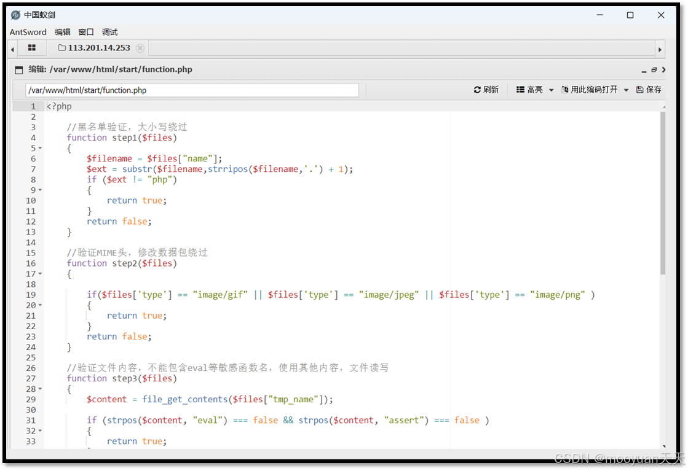Expand the 高亮 dropdown arrow
The image size is (688, 471).
(551, 90)
